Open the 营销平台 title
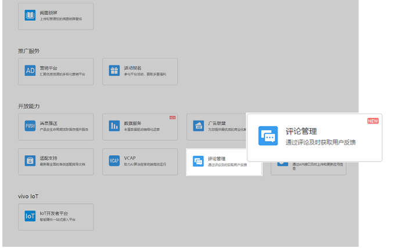This screenshot has height=248, width=399. (x=48, y=68)
